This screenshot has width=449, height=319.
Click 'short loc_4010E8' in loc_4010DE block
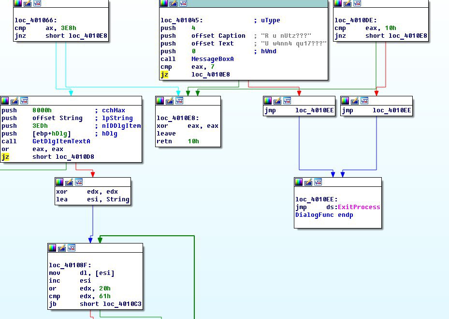click(396, 36)
